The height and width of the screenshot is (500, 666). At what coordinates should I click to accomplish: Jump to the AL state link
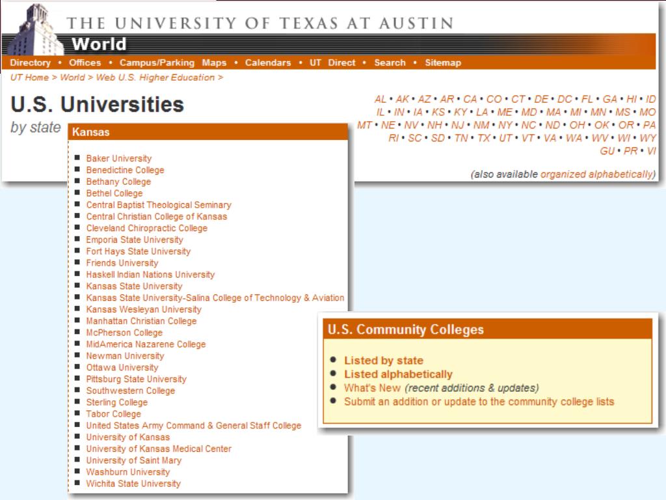tap(380, 99)
